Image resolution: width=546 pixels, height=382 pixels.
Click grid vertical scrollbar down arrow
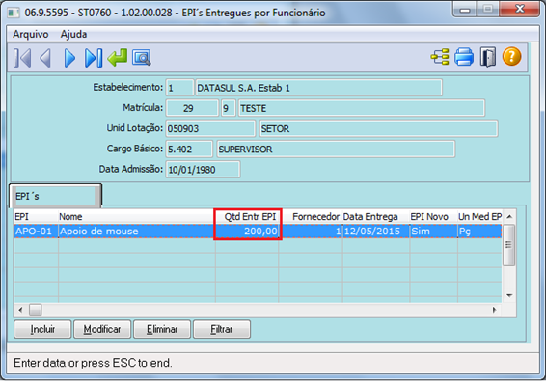coord(509,295)
